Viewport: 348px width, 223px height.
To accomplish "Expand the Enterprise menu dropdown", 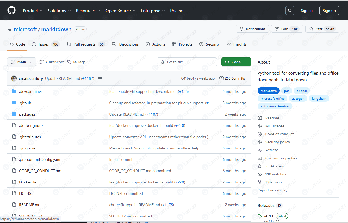I will pos(153,11).
